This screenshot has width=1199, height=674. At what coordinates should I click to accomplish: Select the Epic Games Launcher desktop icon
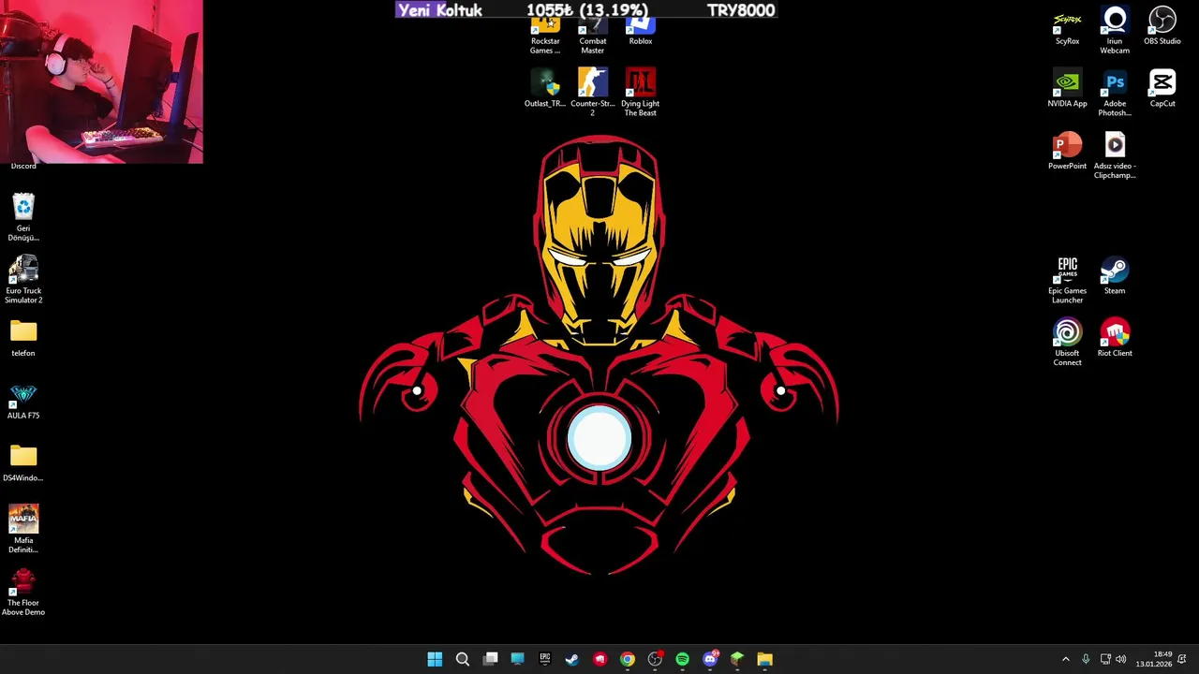1067,279
